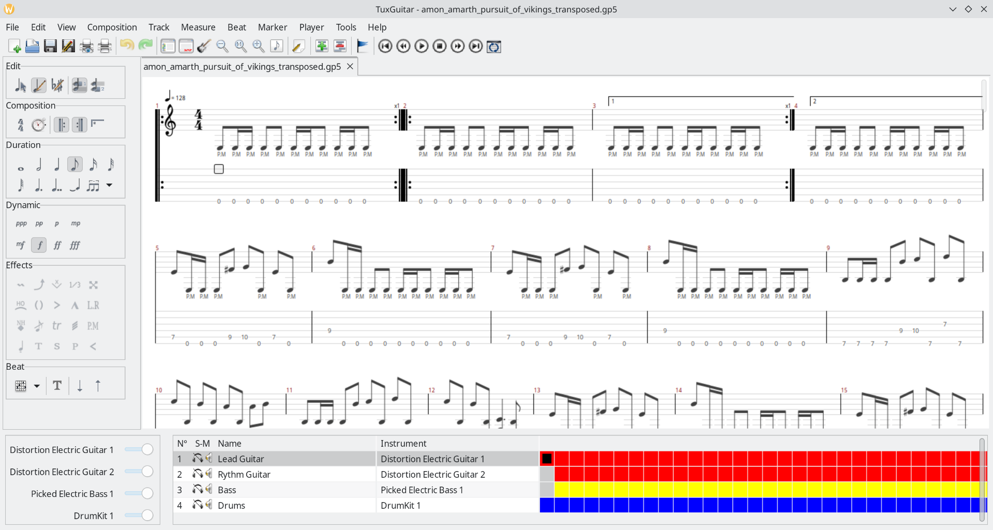The height and width of the screenshot is (530, 993).
Task: Undo the last action
Action: (127, 47)
